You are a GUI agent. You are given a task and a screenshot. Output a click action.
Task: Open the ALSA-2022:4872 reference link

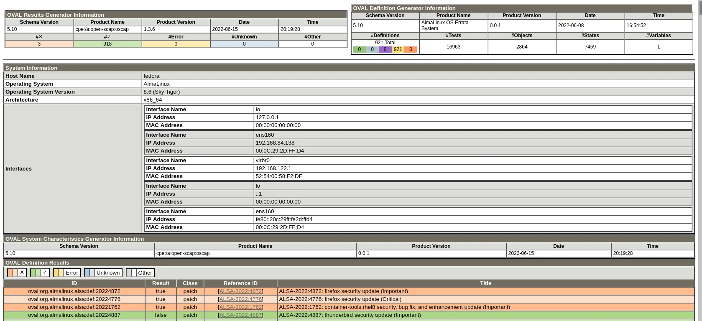click(x=240, y=291)
